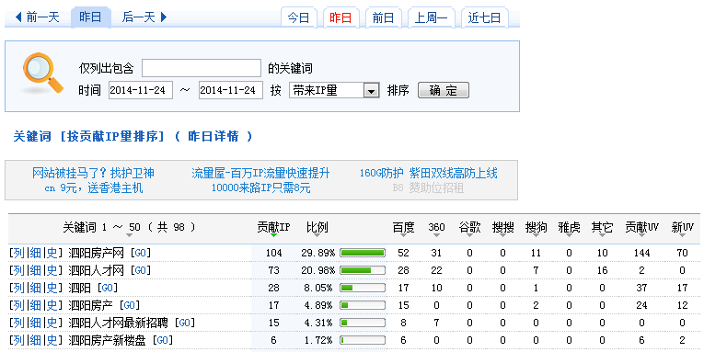The image size is (704, 352).
Task: Open ad link 网站被挂马了？找护卫神
Action: [93, 173]
